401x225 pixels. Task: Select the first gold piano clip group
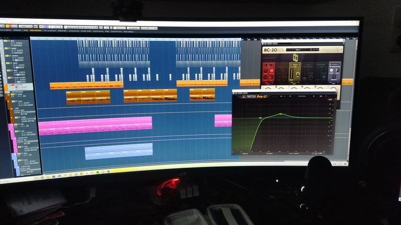[x=88, y=97]
